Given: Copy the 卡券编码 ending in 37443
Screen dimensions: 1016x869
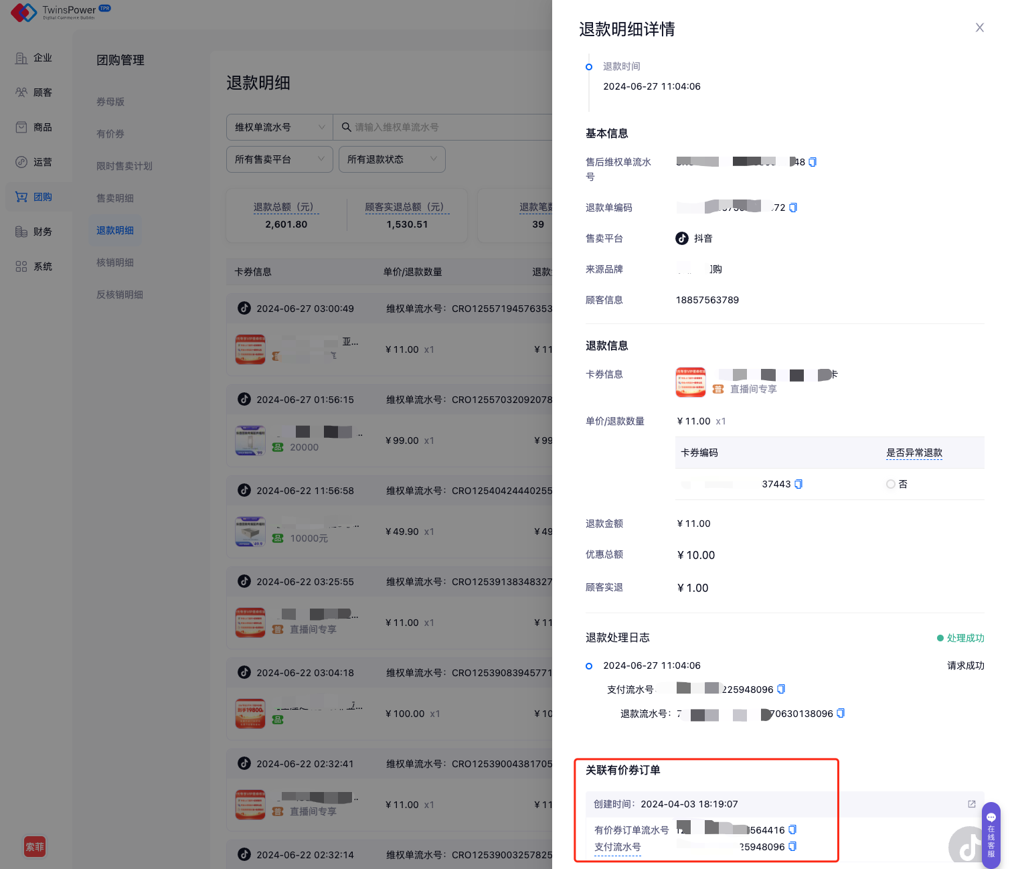Looking at the screenshot, I should point(798,484).
